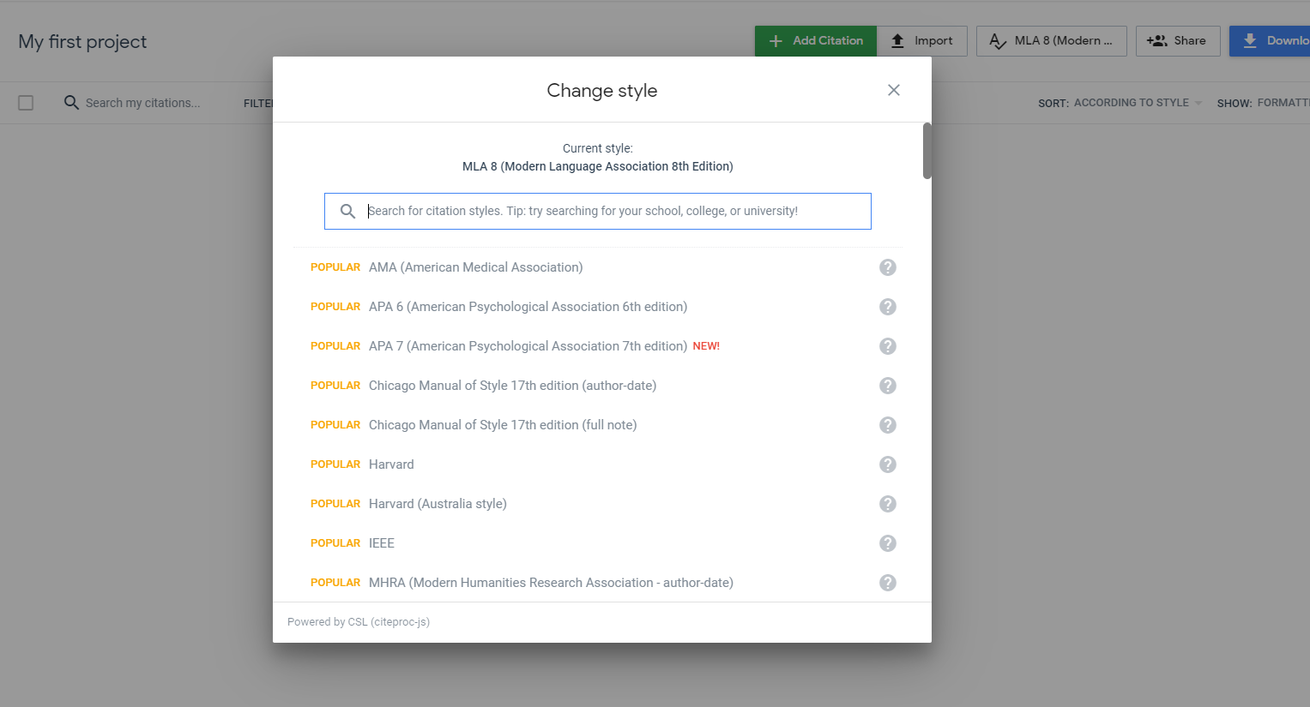This screenshot has height=707, width=1310.
Task: Click the Import button
Action: point(922,41)
